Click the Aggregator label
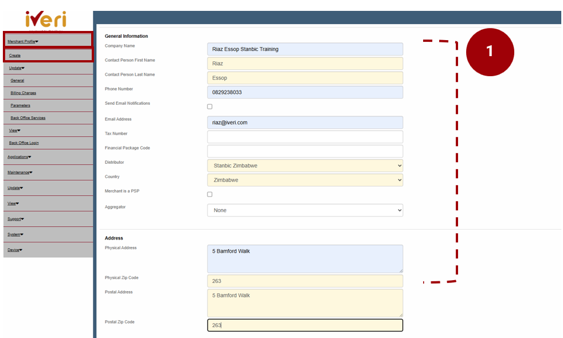The height and width of the screenshot is (338, 563). (x=115, y=207)
